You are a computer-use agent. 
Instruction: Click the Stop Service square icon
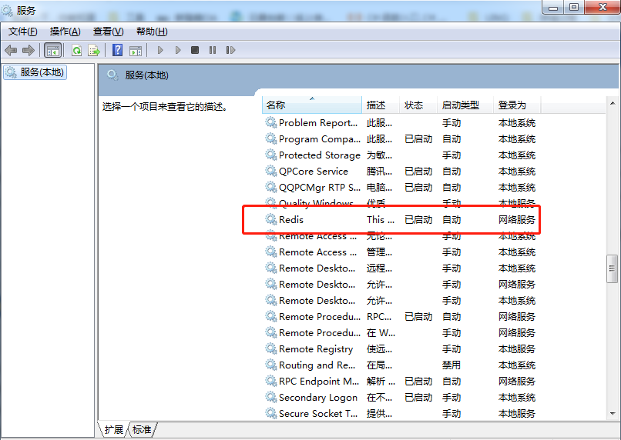coord(194,50)
